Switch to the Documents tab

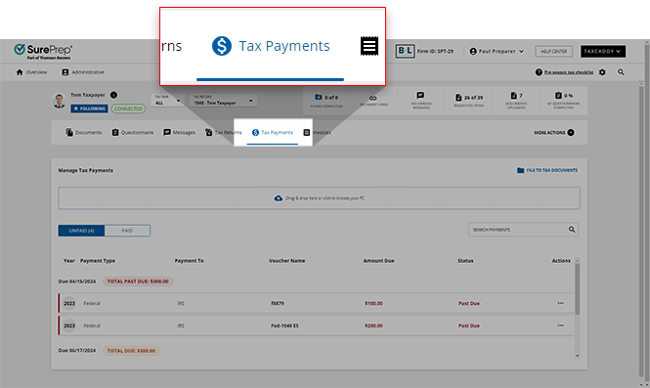(83, 133)
